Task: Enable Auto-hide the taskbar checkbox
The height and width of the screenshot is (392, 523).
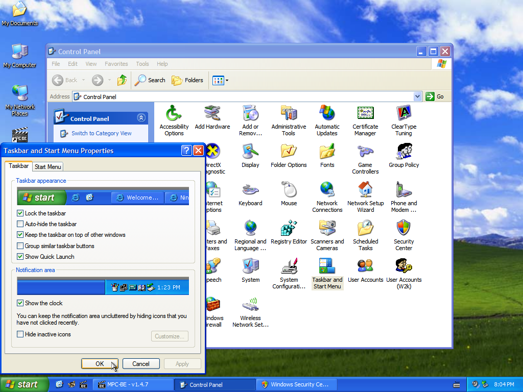Action: pos(20,224)
